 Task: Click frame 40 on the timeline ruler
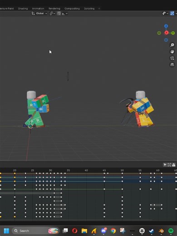pyautogui.click(x=86, y=170)
